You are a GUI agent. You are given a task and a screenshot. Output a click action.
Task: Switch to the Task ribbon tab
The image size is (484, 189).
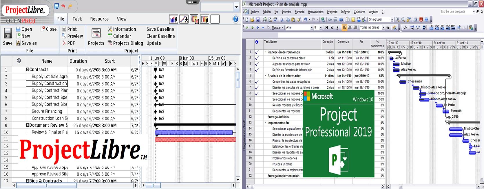click(77, 19)
